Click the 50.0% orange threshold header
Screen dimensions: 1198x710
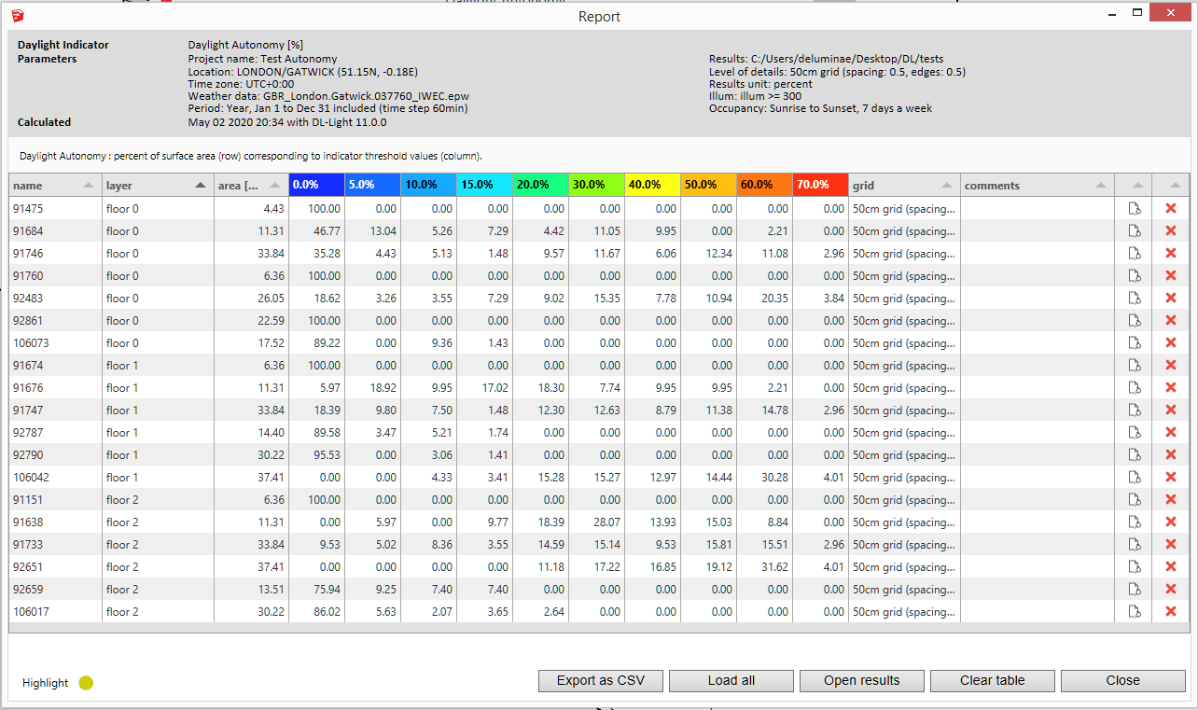tap(709, 185)
